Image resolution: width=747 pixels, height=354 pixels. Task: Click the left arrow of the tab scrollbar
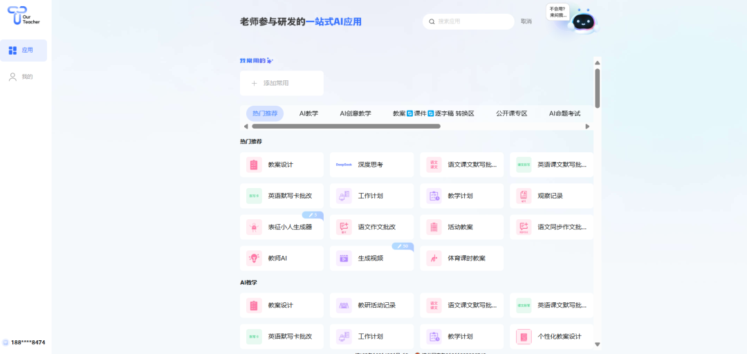[246, 127]
